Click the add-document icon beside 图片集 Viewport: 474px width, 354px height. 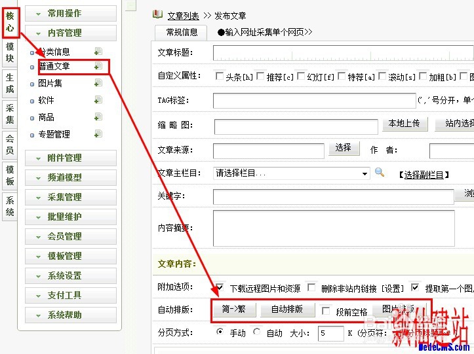98,82
